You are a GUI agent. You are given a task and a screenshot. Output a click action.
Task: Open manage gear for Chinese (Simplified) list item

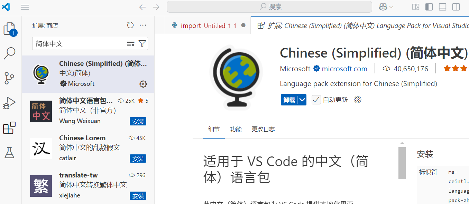coord(143,84)
